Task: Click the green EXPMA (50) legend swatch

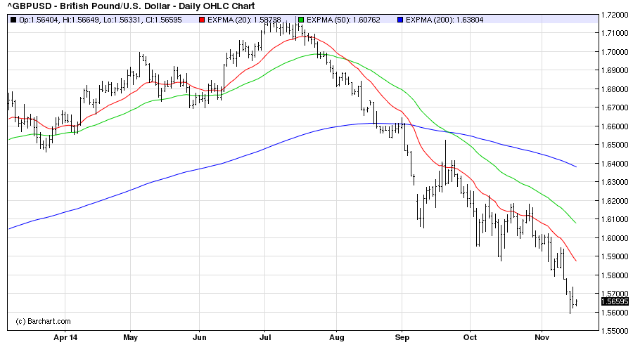Action: (302, 19)
